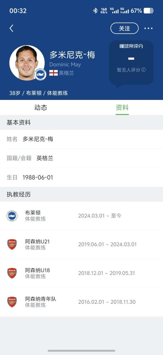Tap the 生日 1988-06-01 row

click(81, 177)
